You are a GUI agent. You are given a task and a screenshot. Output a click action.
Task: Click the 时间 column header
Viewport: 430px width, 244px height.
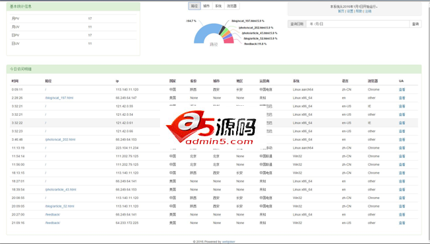point(15,81)
